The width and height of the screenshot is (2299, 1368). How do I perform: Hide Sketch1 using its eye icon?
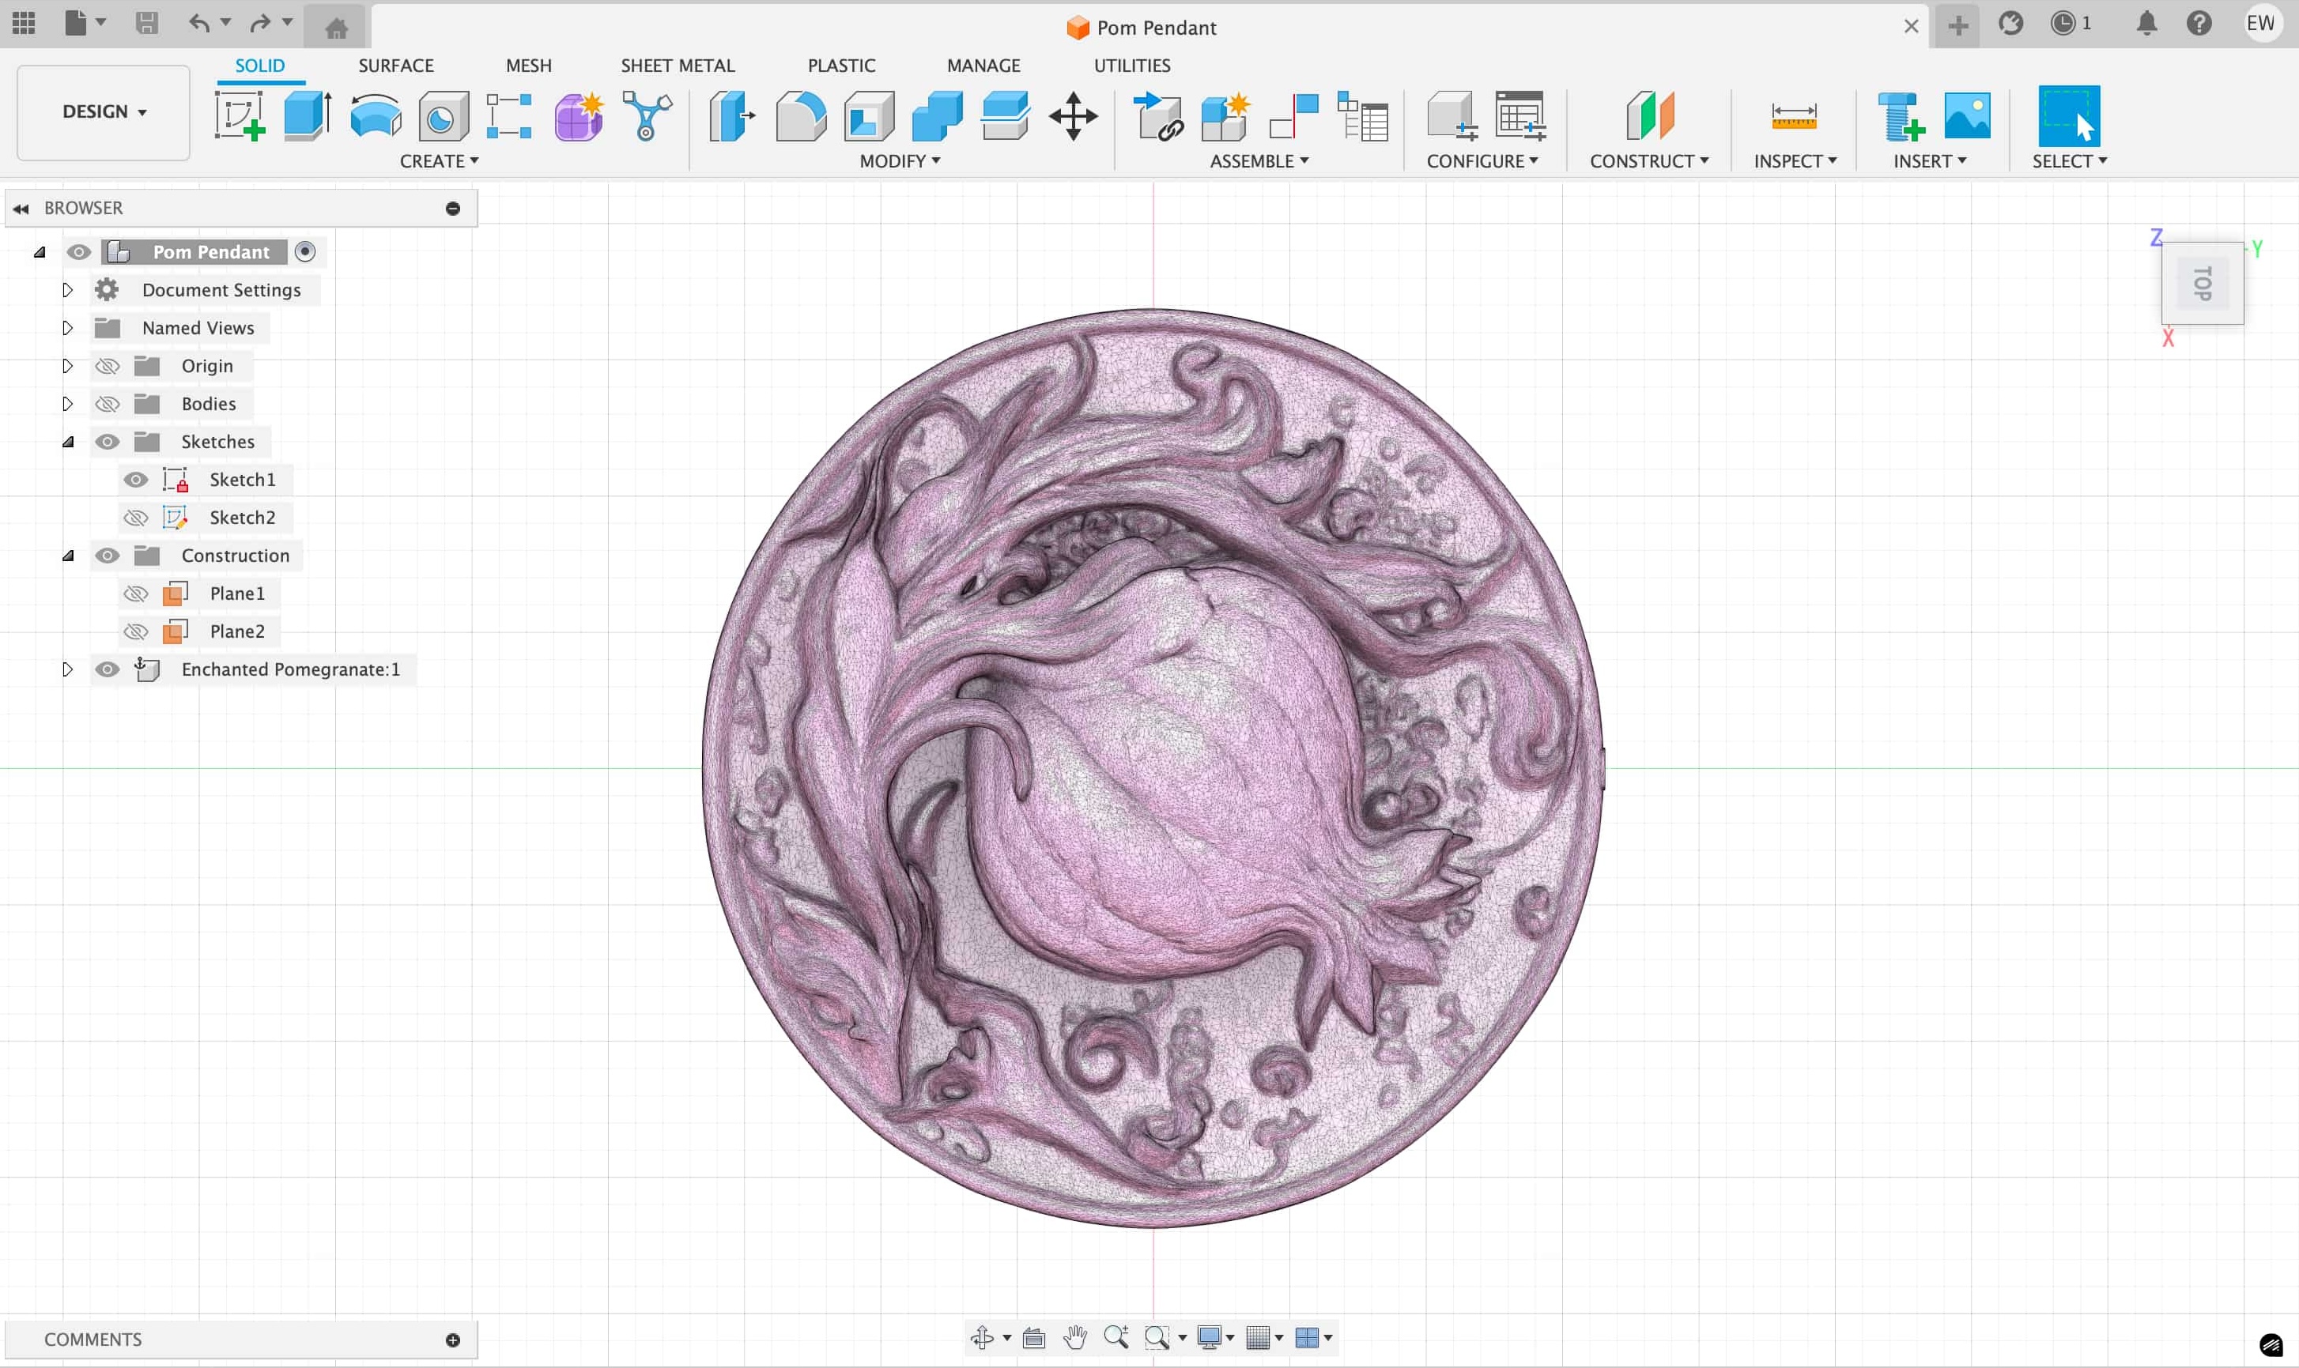[135, 480]
